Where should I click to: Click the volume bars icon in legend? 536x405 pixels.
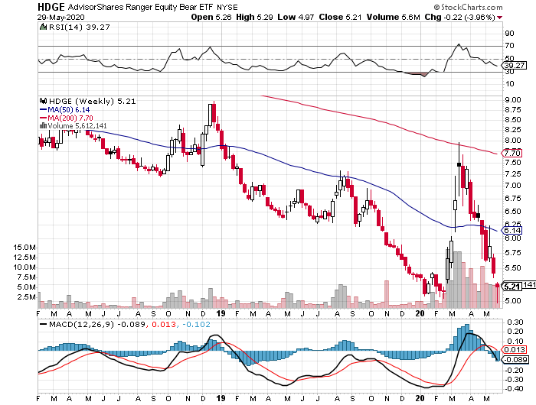(x=42, y=125)
